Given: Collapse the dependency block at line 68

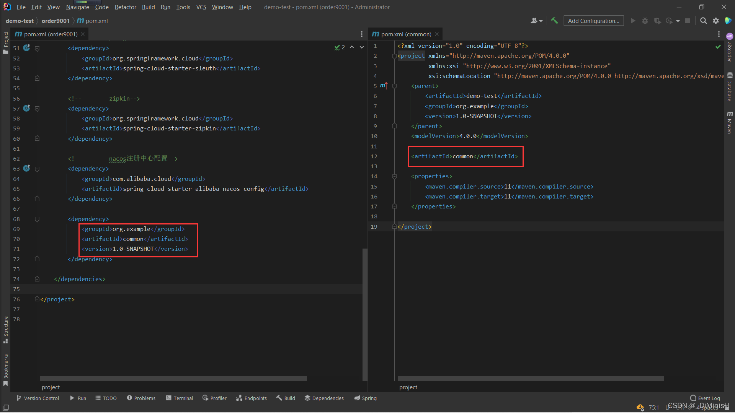Looking at the screenshot, I should pyautogui.click(x=37, y=219).
